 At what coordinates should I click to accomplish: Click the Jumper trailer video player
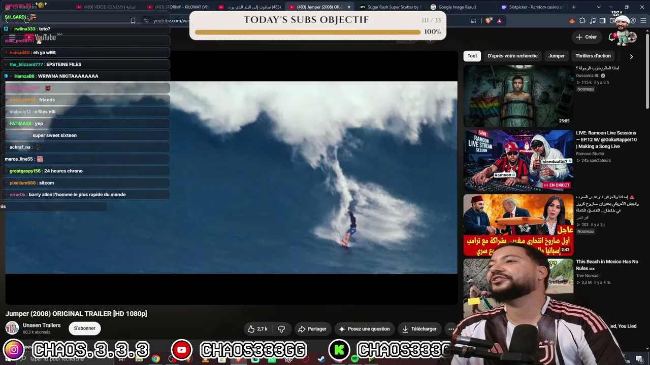[x=231, y=177]
